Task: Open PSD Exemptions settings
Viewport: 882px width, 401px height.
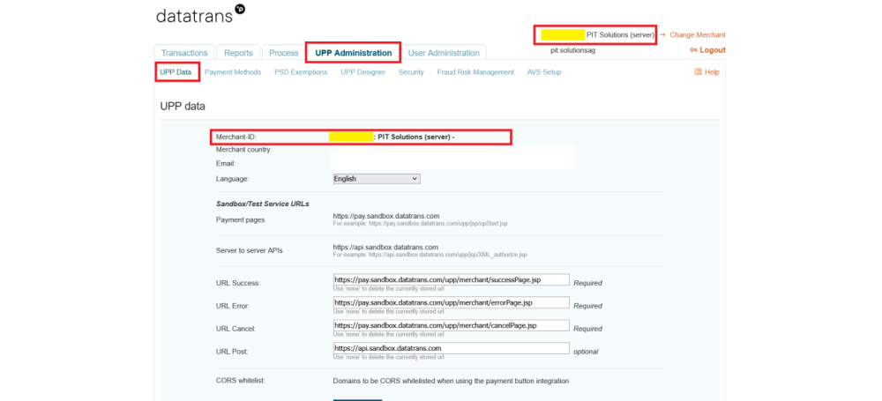Action: [301, 72]
